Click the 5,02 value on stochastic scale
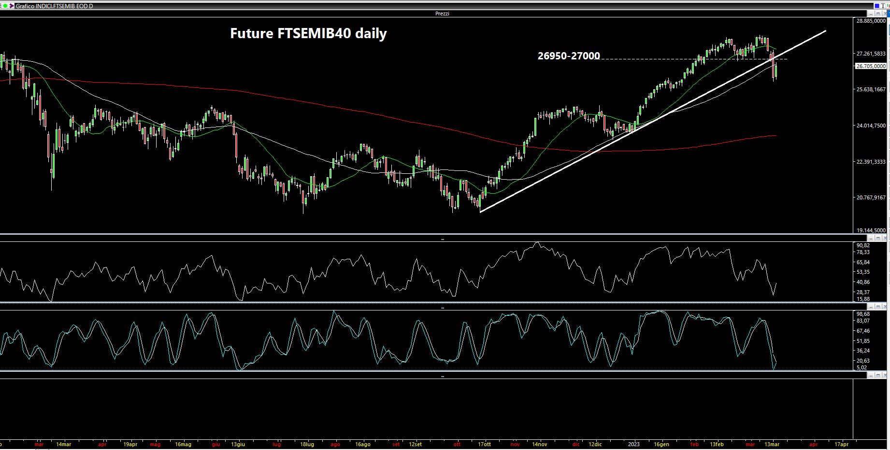Viewport: 890px width, 450px height. pos(861,367)
